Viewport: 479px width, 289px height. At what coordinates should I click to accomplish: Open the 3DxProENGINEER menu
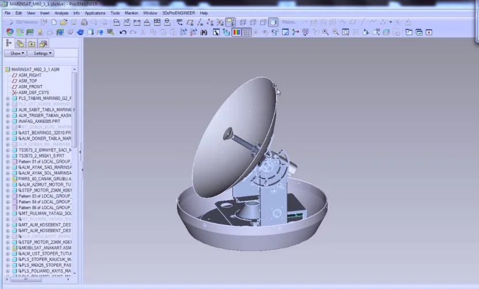[x=178, y=13]
